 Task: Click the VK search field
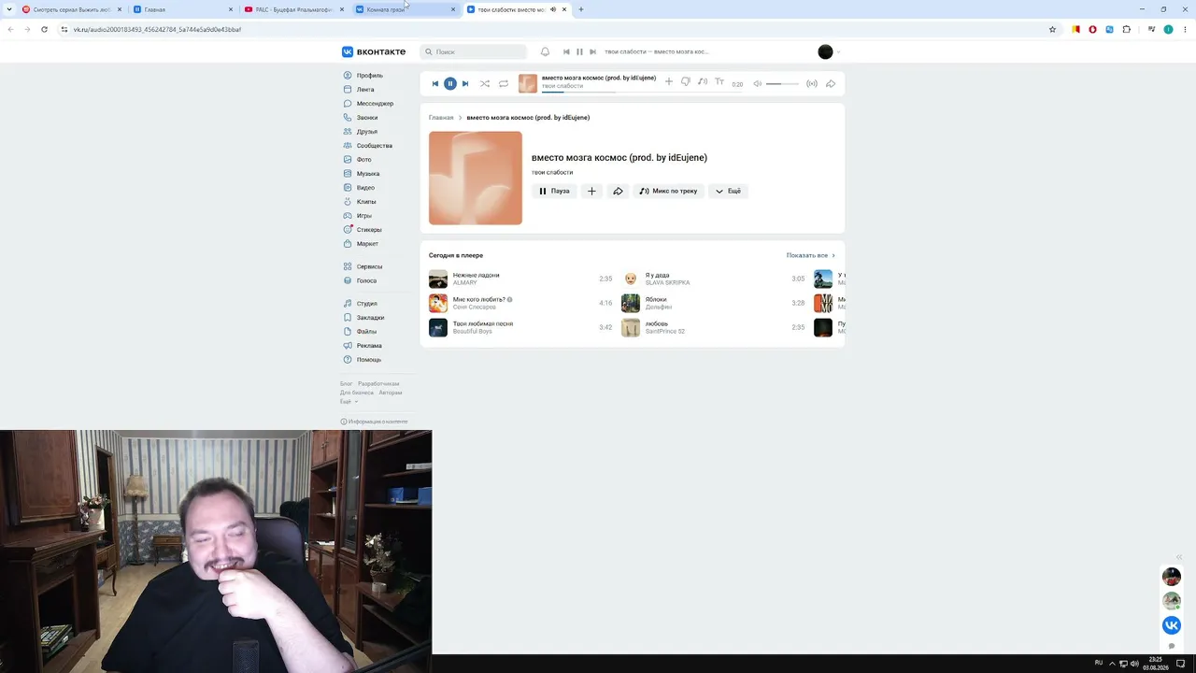click(x=474, y=52)
